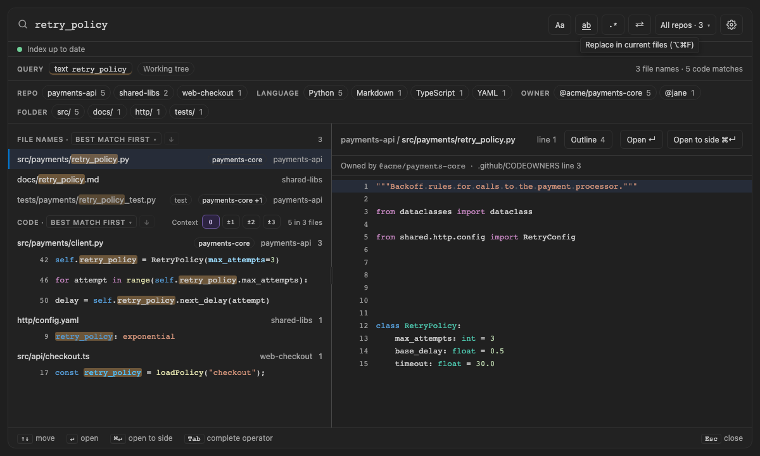This screenshot has width=760, height=456.
Task: Select docs/retry_policy.md file result
Action: pyautogui.click(x=170, y=180)
